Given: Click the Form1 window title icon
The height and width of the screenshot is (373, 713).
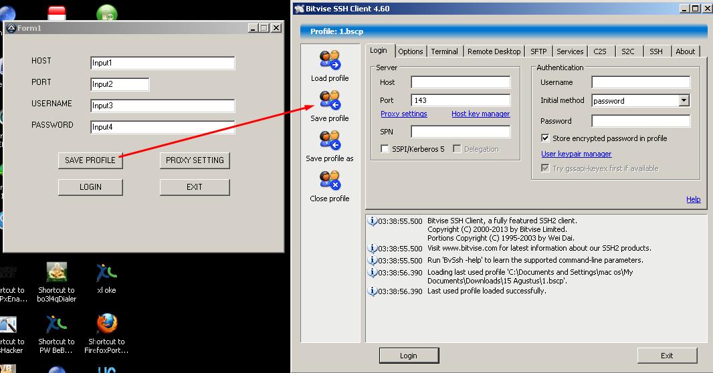Looking at the screenshot, I should click(11, 28).
